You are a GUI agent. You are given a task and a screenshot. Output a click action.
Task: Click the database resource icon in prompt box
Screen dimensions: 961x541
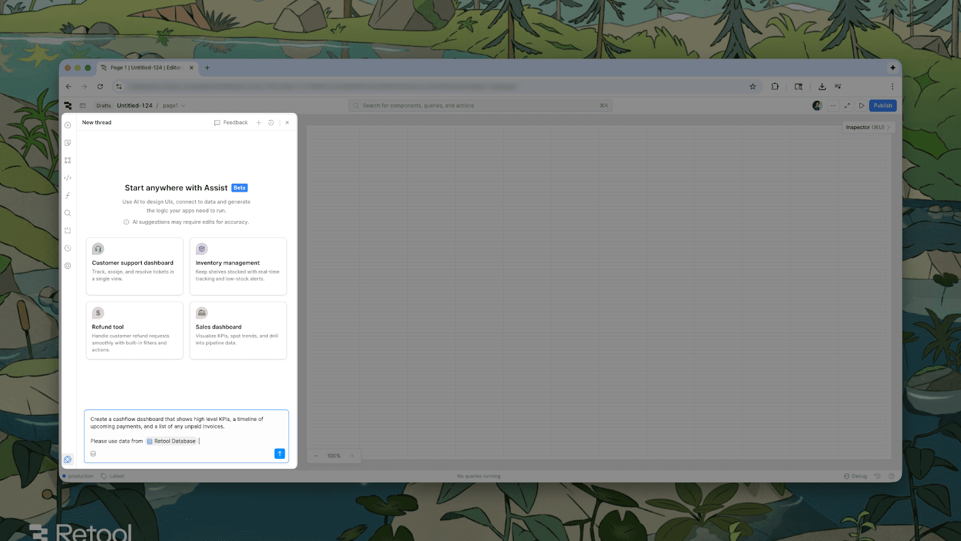point(93,454)
